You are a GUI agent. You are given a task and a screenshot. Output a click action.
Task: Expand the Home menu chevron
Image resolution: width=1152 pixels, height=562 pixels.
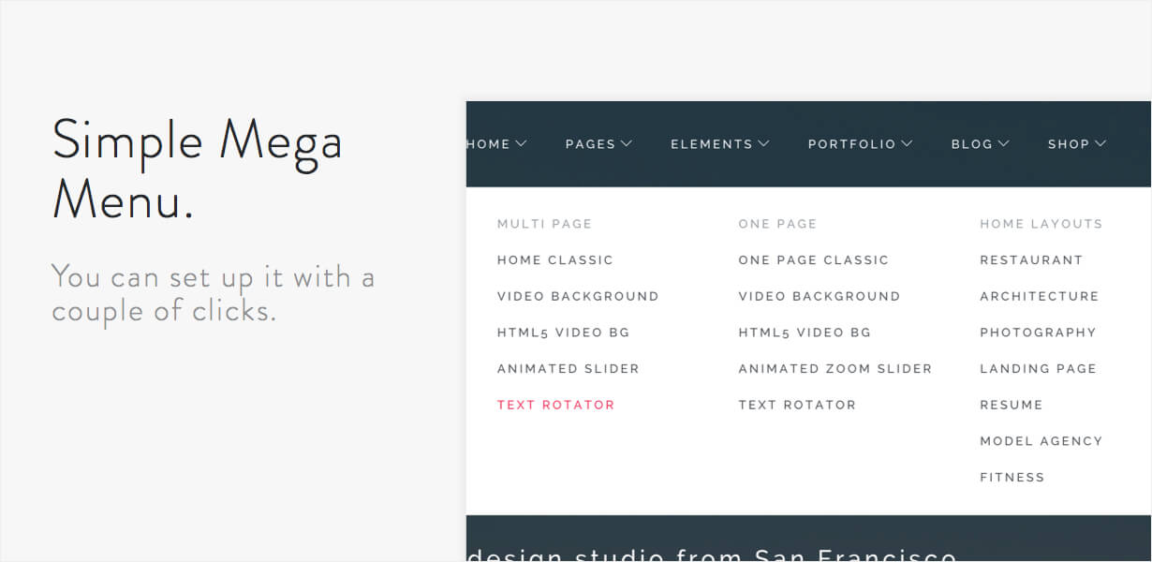(x=522, y=143)
